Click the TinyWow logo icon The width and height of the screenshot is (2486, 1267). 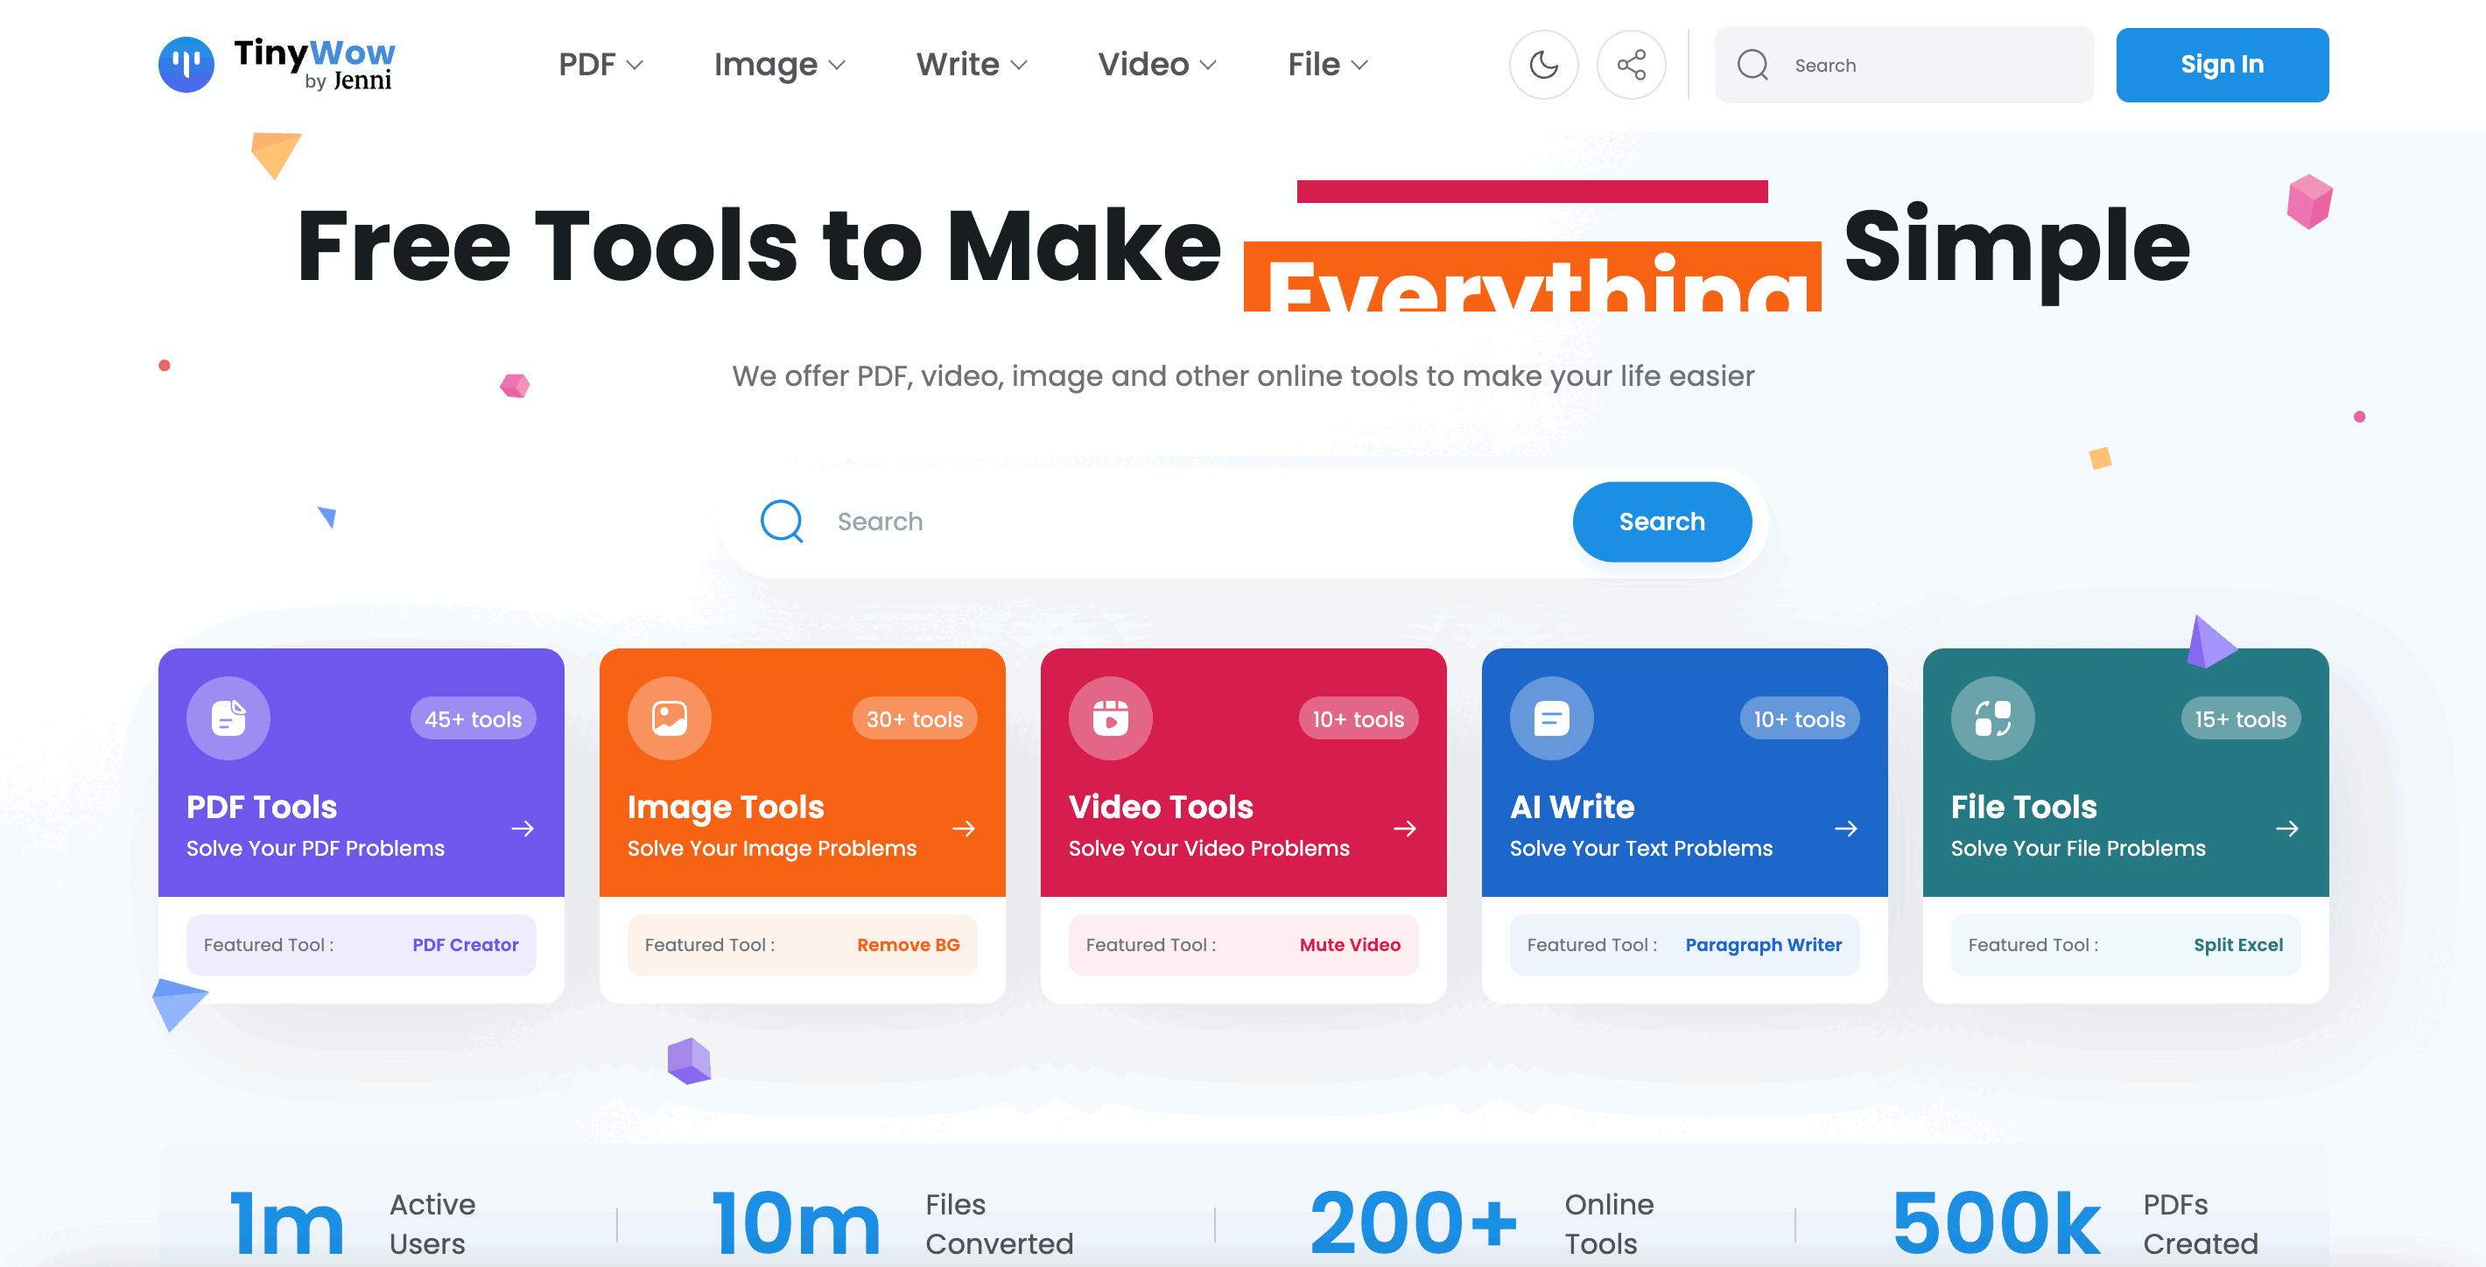pos(186,65)
